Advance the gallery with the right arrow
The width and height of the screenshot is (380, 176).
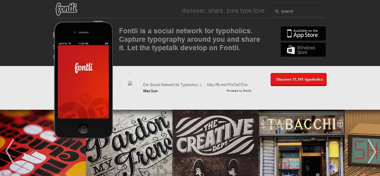(371, 151)
